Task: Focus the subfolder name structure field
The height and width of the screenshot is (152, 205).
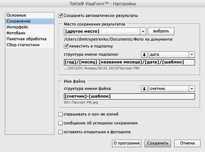Action: [129, 62]
